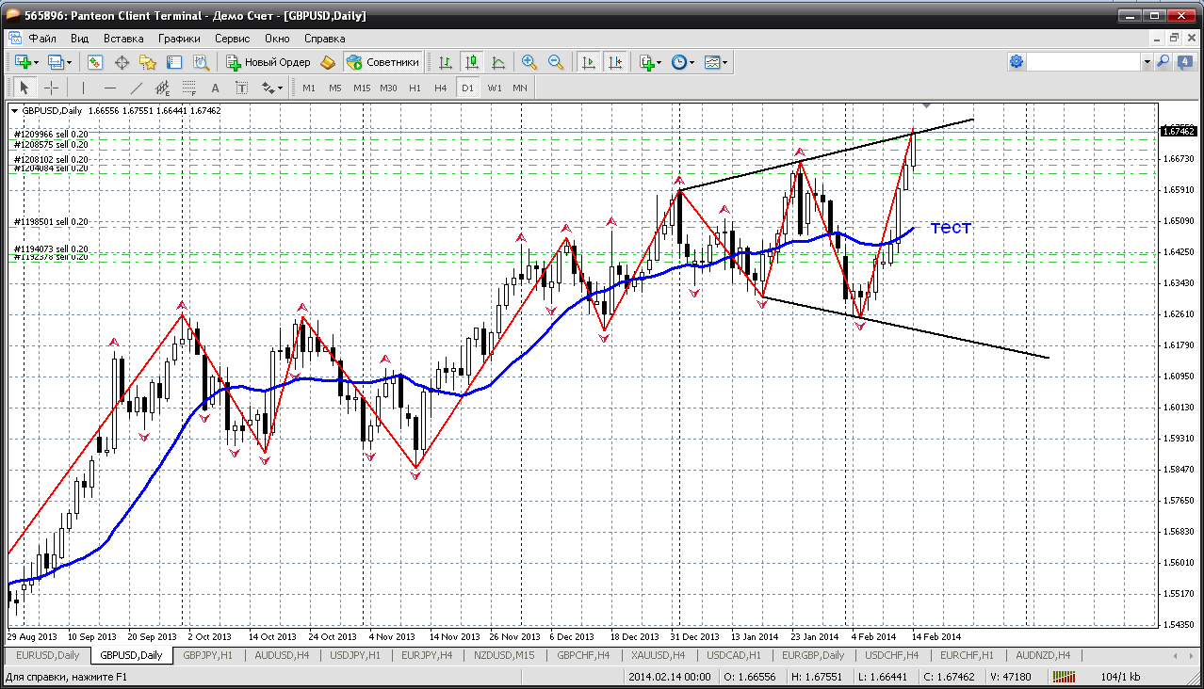Viewport: 1204px width, 689px height.
Task: Toggle chart shift button
Action: 615,62
